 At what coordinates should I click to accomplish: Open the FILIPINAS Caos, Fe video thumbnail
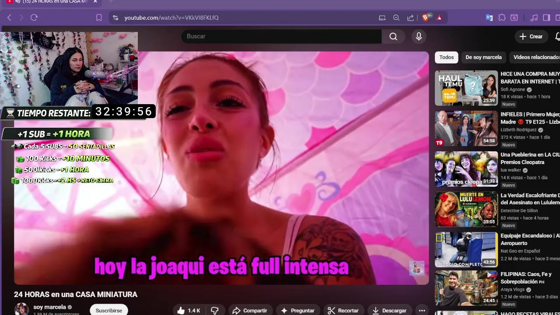click(466, 288)
